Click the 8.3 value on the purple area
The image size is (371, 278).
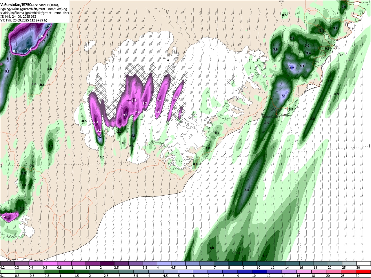pyautogui.click(x=16, y=51)
